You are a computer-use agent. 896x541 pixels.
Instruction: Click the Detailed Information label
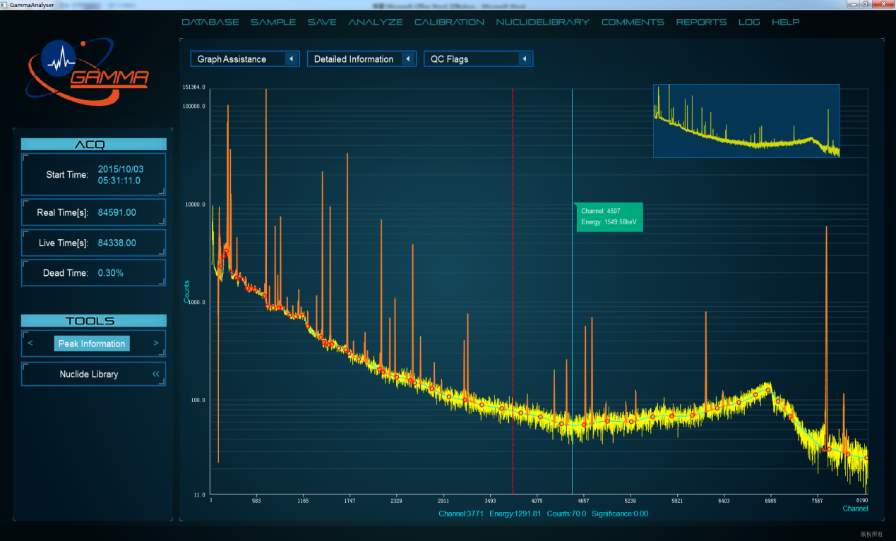pos(354,59)
